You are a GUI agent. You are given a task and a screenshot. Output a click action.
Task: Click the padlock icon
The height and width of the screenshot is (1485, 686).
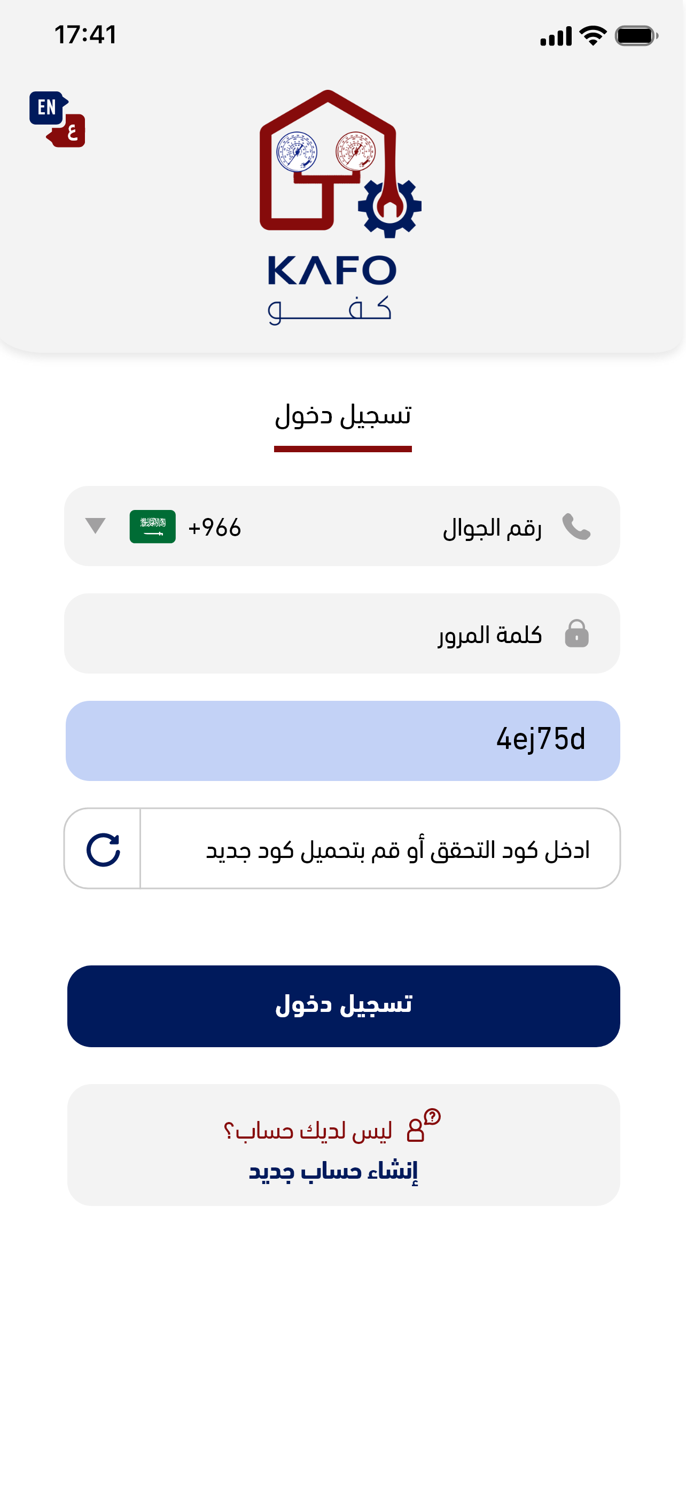(x=576, y=633)
